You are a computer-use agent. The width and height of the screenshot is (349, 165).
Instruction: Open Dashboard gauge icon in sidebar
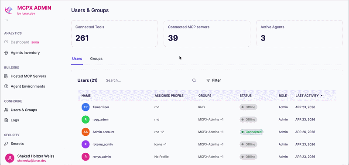pyautogui.click(x=6, y=42)
